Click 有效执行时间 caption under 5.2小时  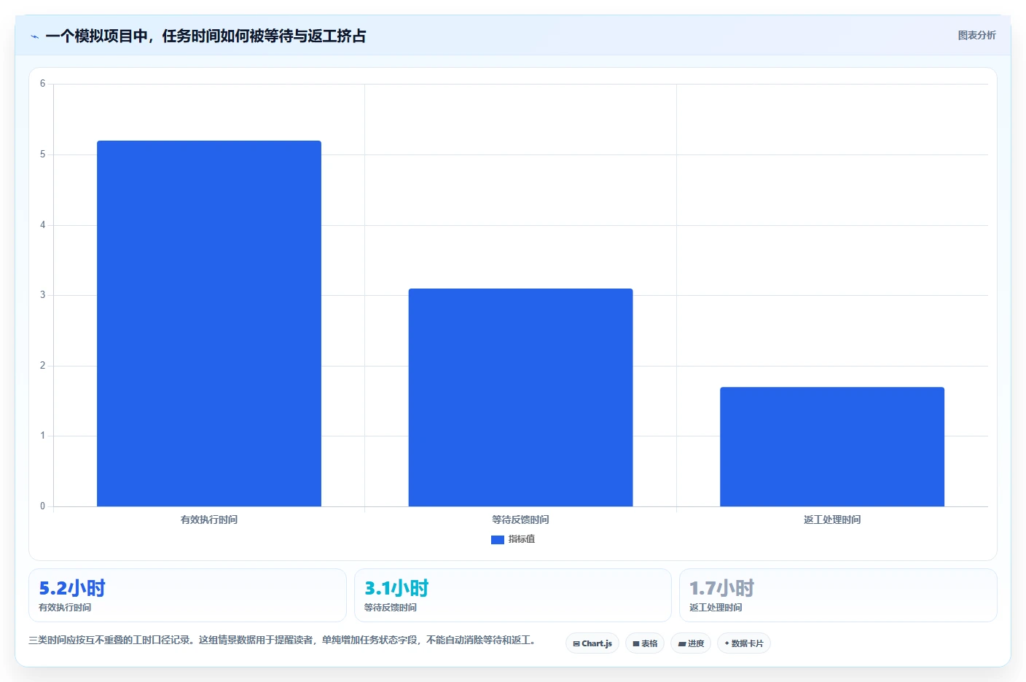[x=65, y=608]
